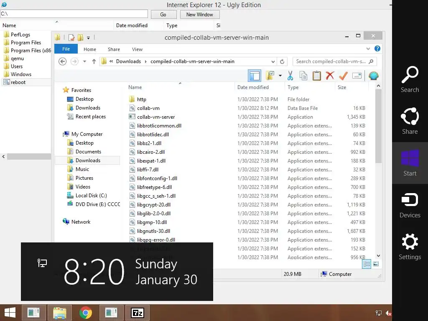Switch to details view icon
Screen dimensions: 428x321
click(x=367, y=264)
